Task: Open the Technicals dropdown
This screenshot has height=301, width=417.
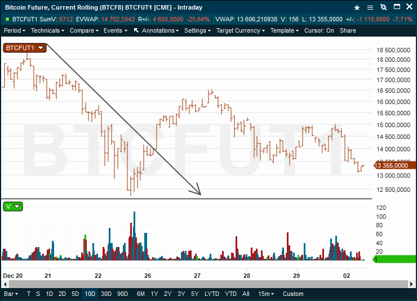Action: pos(47,30)
